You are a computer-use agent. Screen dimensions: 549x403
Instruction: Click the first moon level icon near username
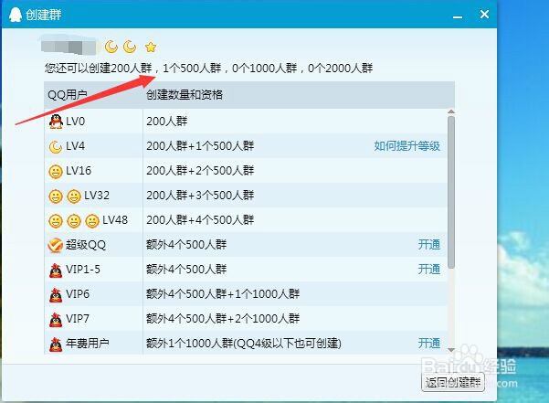pyautogui.click(x=111, y=47)
